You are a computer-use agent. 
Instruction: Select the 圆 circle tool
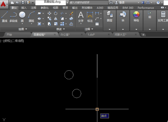22,15
